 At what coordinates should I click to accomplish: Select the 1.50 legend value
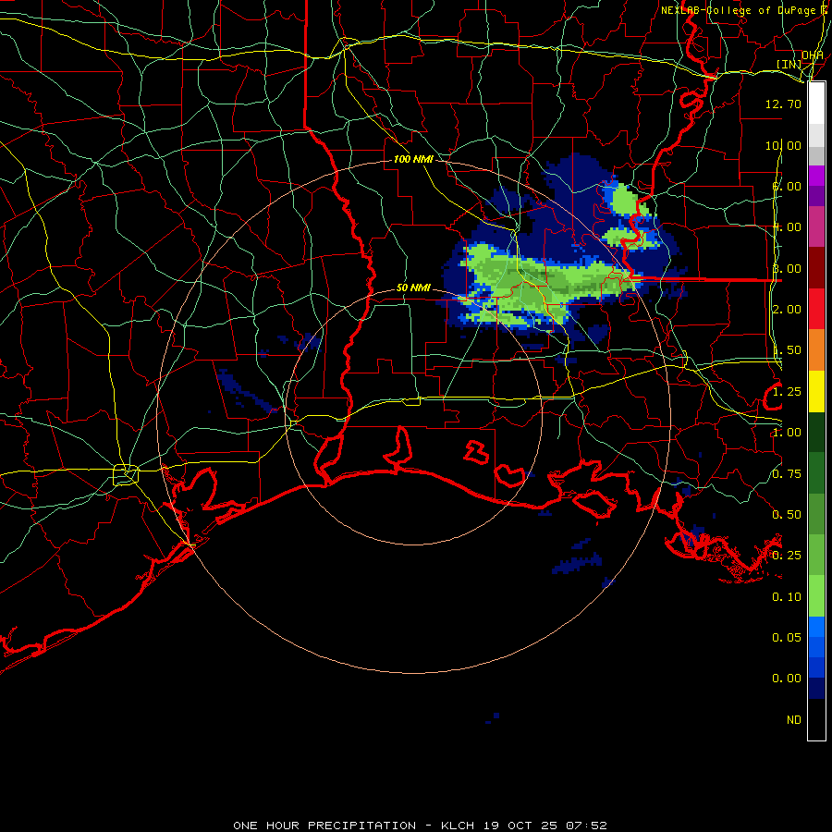(x=787, y=350)
